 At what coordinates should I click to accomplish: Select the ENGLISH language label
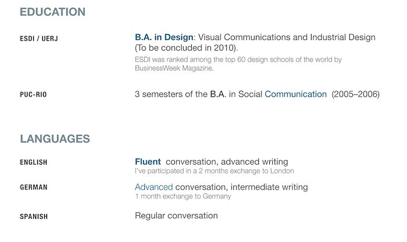(x=34, y=162)
